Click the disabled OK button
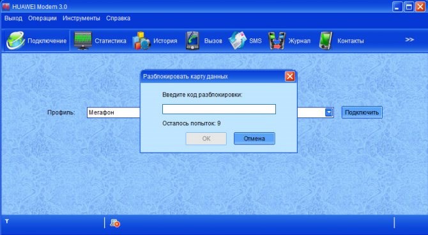Viewport: 428px width, 235px height. click(206, 139)
